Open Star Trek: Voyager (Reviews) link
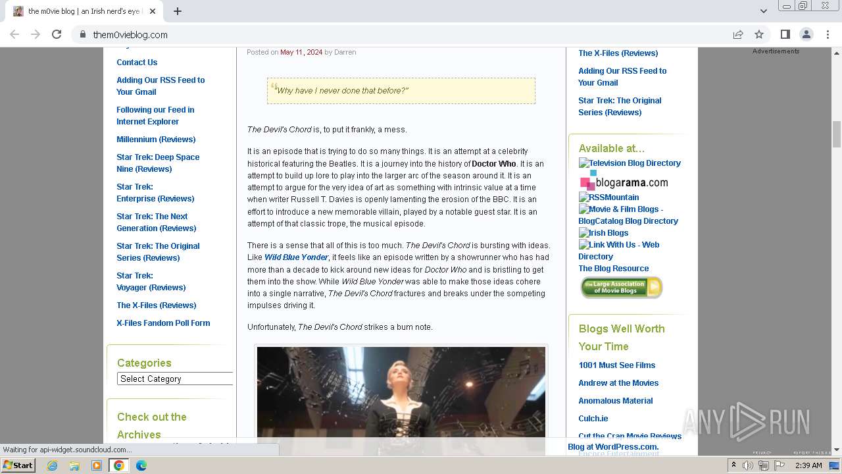Screen dimensions: 842x474 151,282
